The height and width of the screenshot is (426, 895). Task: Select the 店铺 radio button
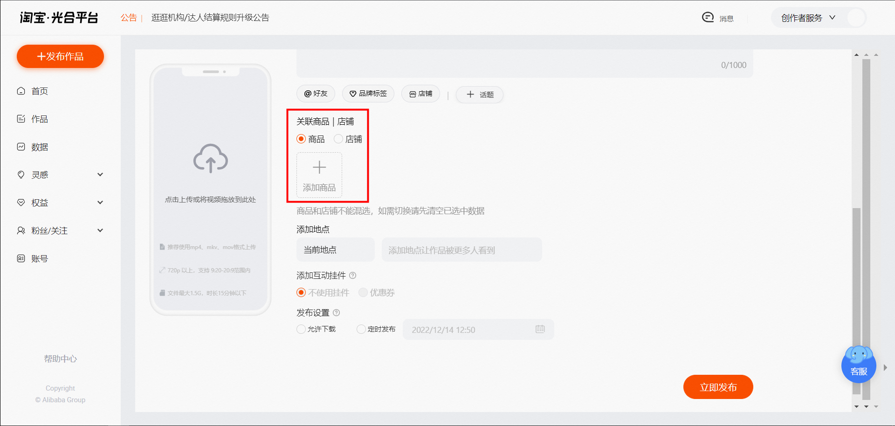[338, 139]
